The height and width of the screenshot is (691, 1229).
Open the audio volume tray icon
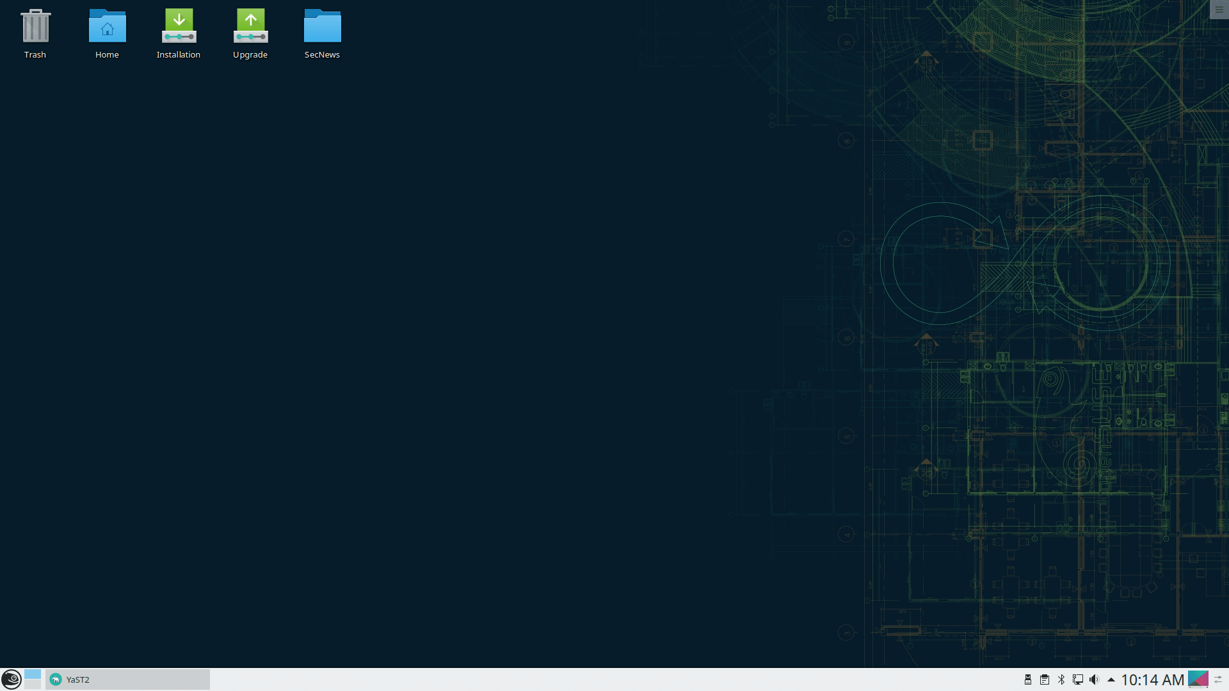(x=1094, y=679)
